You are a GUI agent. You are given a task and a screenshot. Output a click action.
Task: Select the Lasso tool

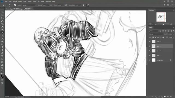coord(2,18)
